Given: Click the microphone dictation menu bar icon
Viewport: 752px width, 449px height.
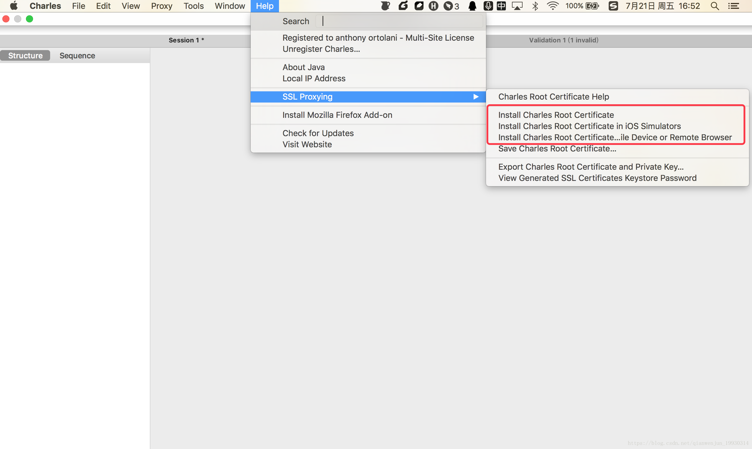Looking at the screenshot, I should 488,6.
